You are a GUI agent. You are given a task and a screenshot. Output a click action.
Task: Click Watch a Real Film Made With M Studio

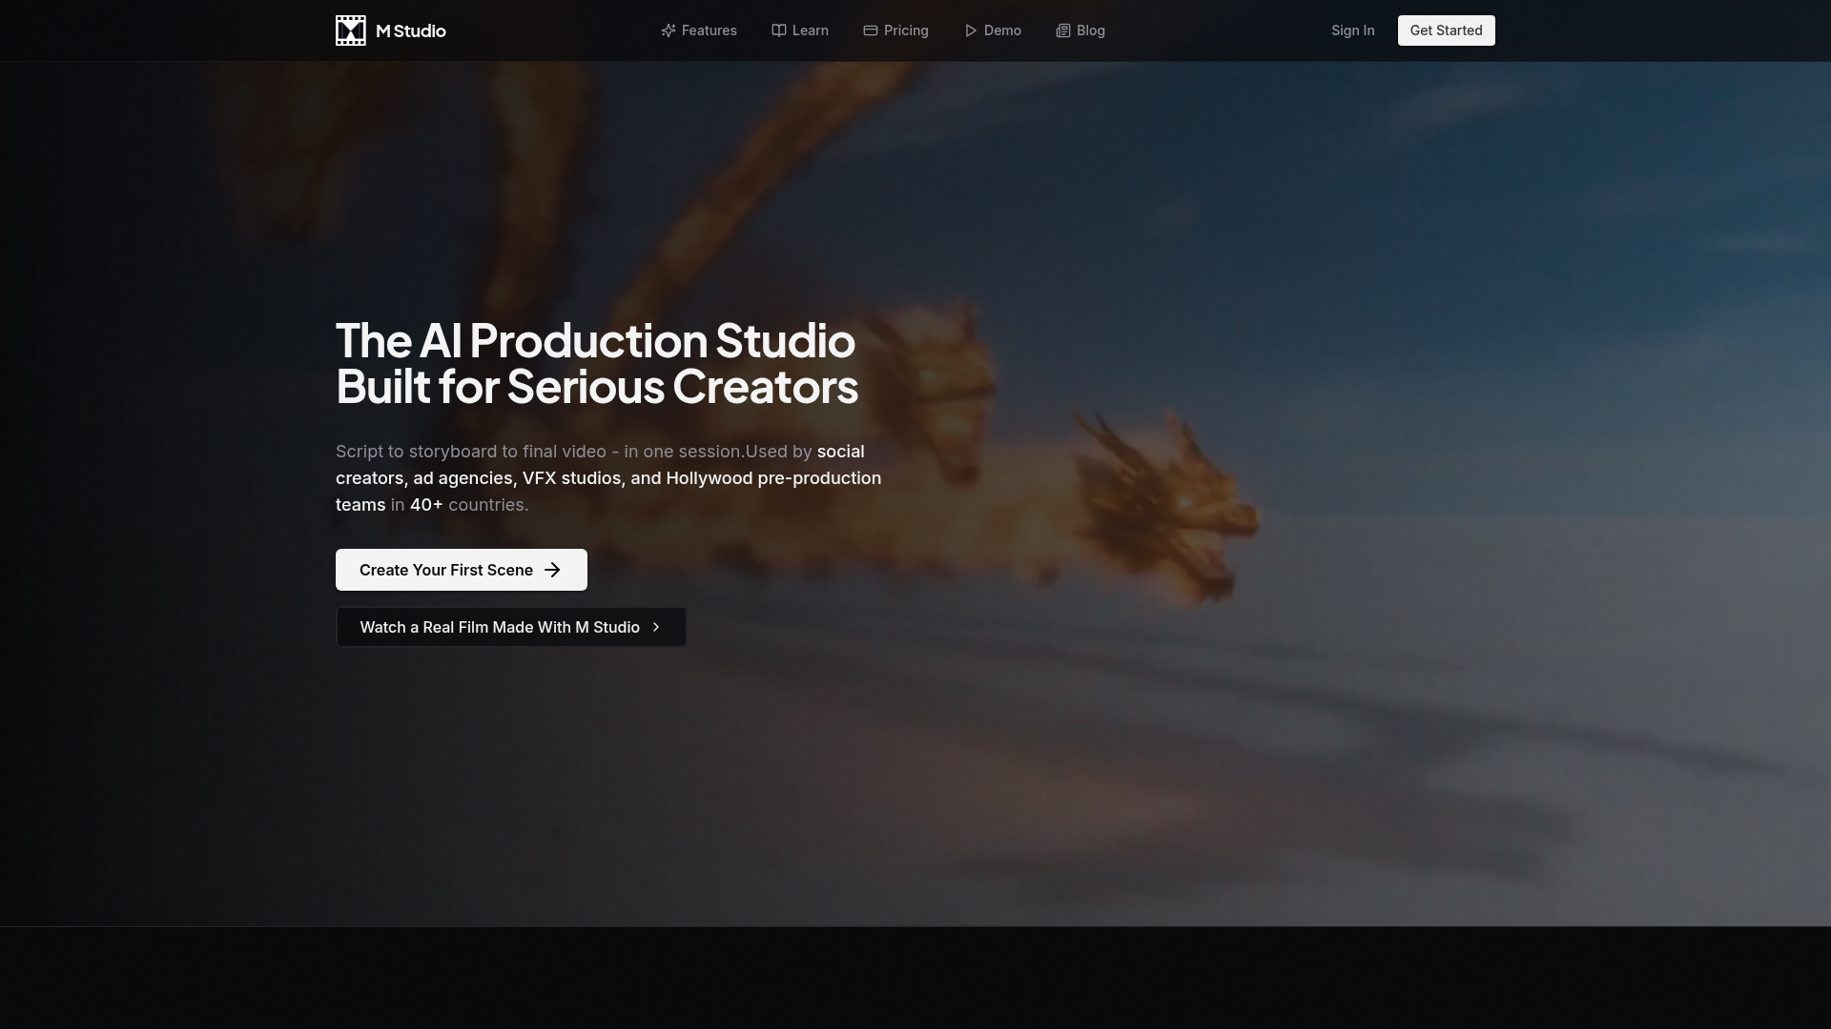coord(511,627)
